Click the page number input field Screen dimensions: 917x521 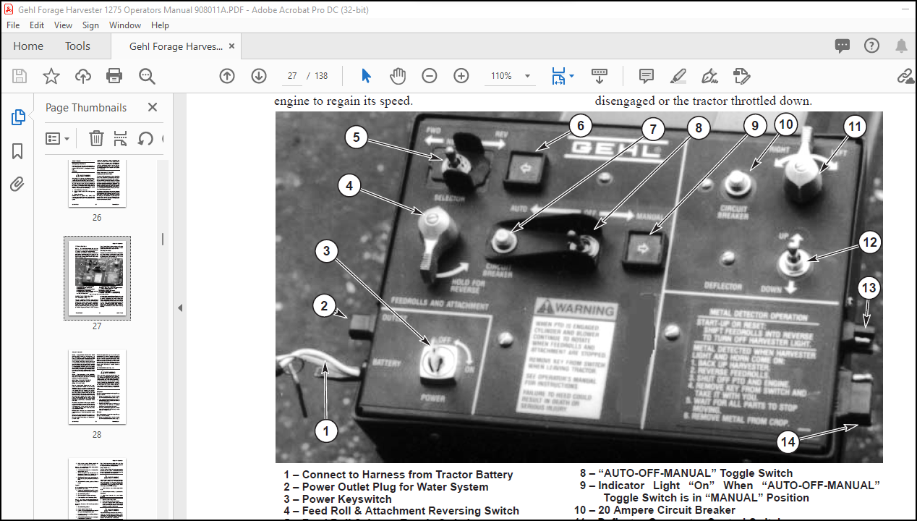(293, 76)
